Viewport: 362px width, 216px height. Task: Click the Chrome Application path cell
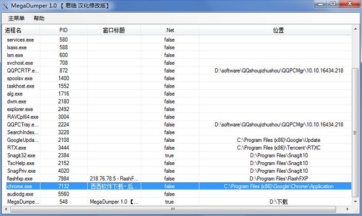tap(275, 186)
